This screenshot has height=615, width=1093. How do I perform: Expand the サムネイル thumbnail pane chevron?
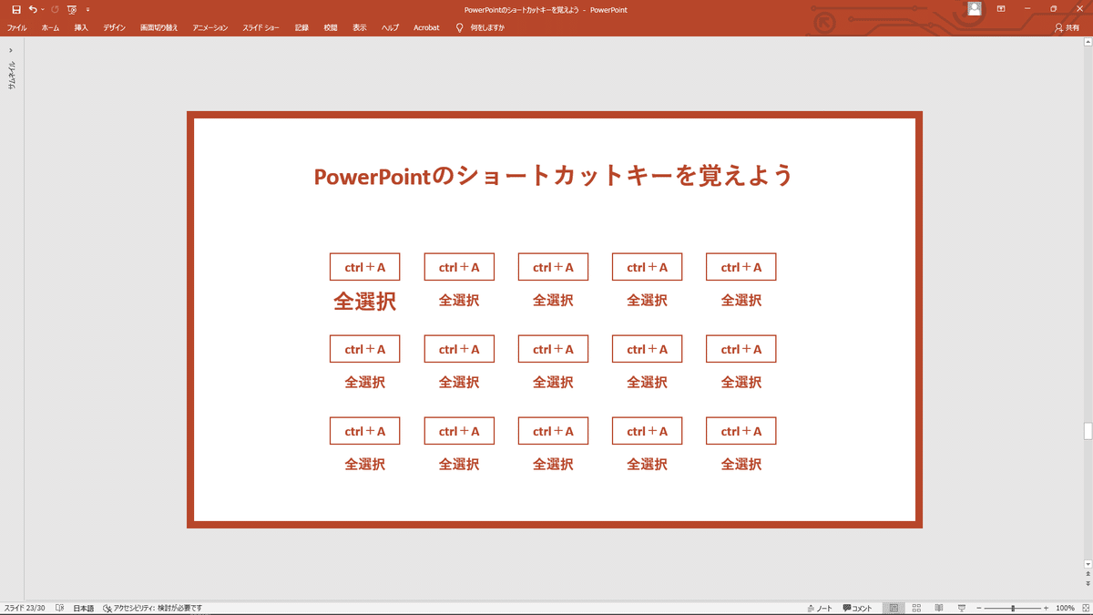11,50
